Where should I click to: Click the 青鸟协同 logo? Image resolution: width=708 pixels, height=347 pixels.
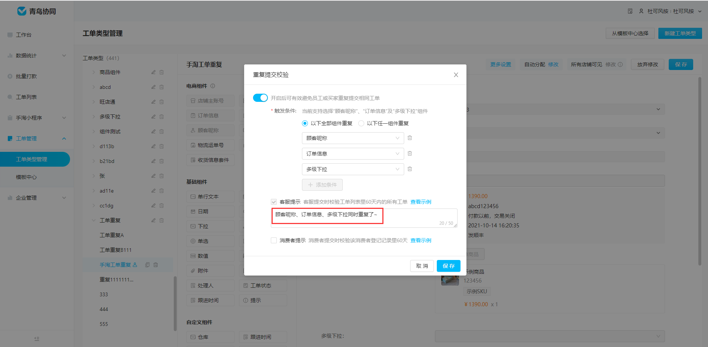[x=37, y=11]
